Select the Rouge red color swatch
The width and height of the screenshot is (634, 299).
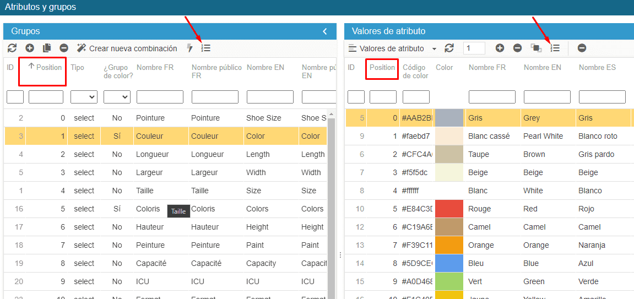(x=449, y=209)
